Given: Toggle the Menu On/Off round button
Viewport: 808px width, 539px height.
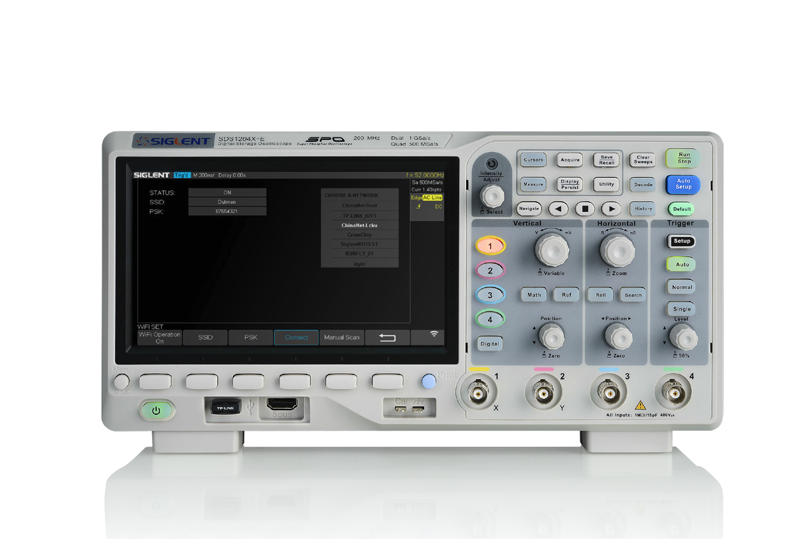Looking at the screenshot, I should coord(121,382).
